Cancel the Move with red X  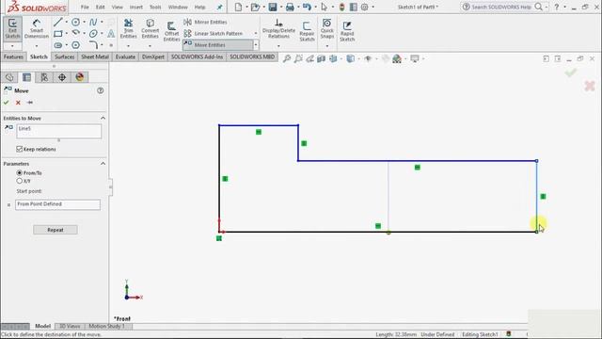click(x=18, y=103)
